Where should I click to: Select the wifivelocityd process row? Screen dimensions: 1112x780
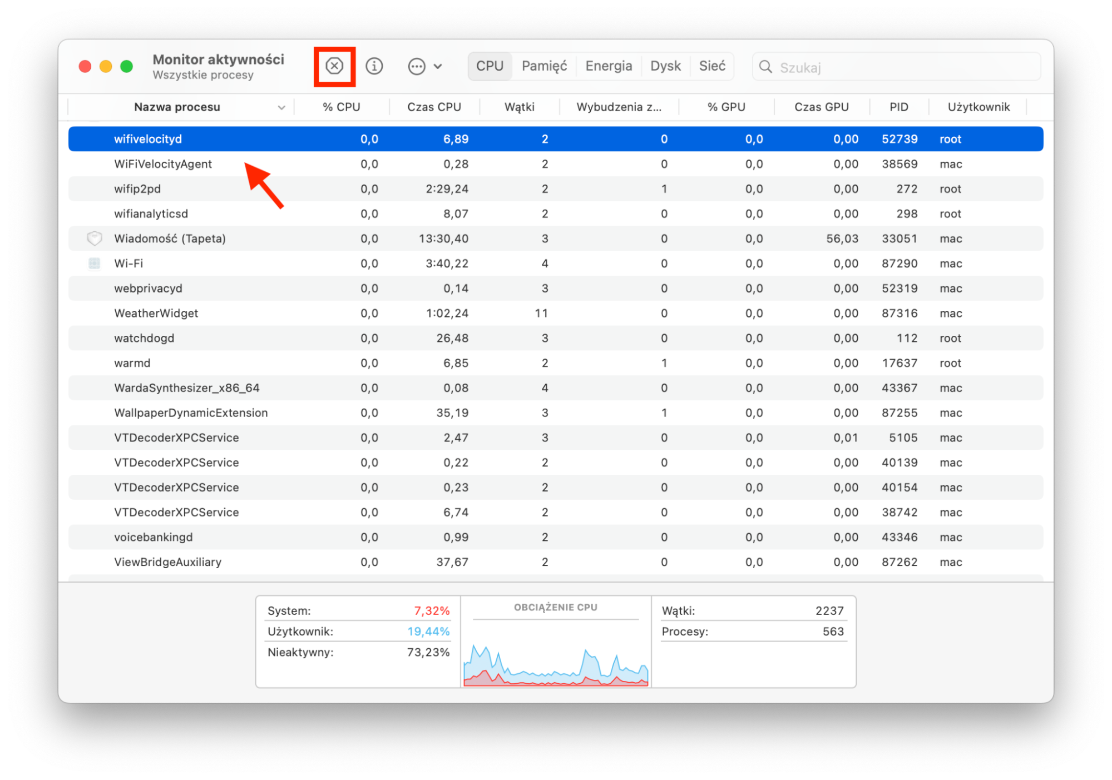tap(555, 139)
